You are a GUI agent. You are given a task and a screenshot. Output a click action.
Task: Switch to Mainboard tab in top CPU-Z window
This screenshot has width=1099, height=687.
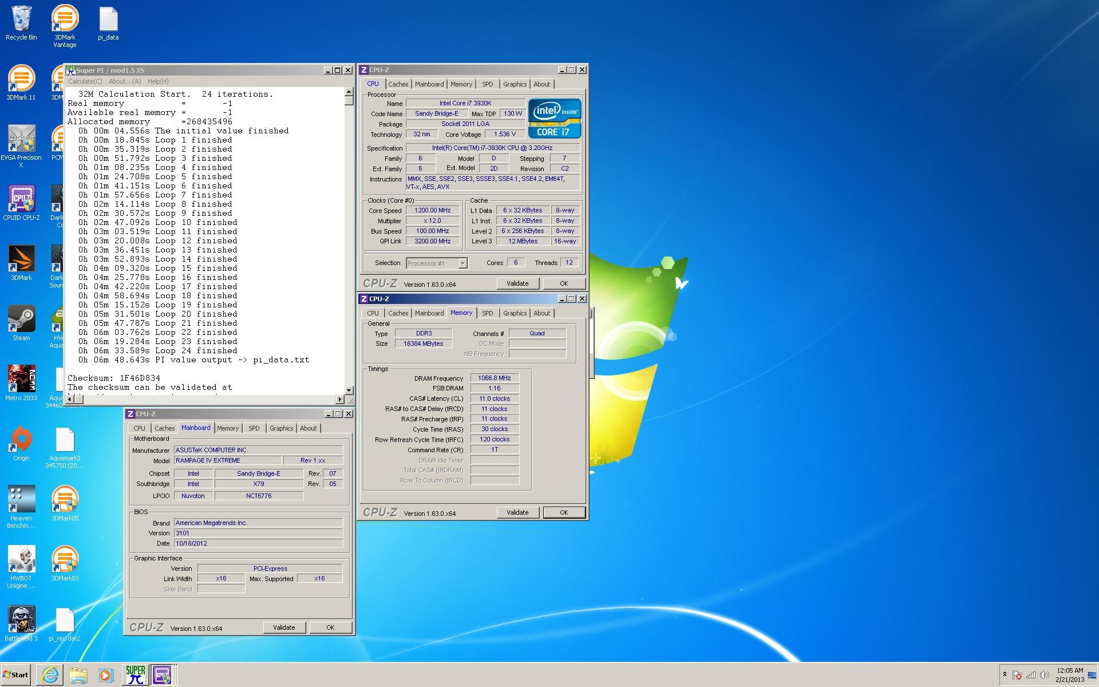coord(429,84)
